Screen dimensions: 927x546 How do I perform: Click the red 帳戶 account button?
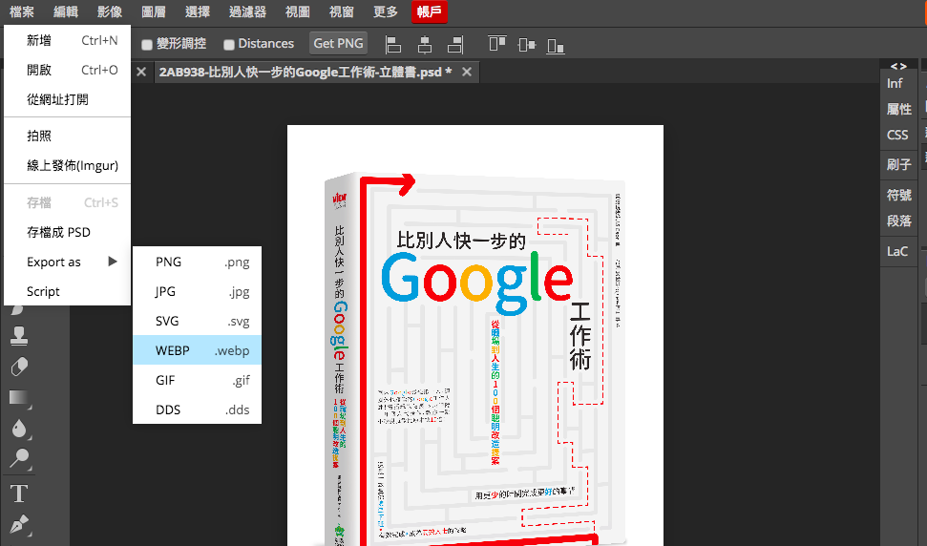[x=430, y=11]
